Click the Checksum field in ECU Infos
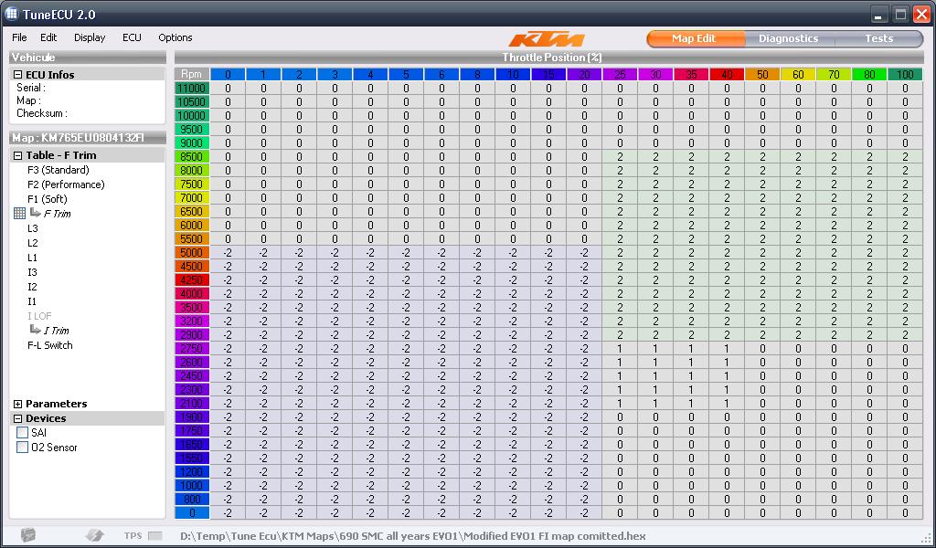The height and width of the screenshot is (548, 936). pyautogui.click(x=42, y=113)
